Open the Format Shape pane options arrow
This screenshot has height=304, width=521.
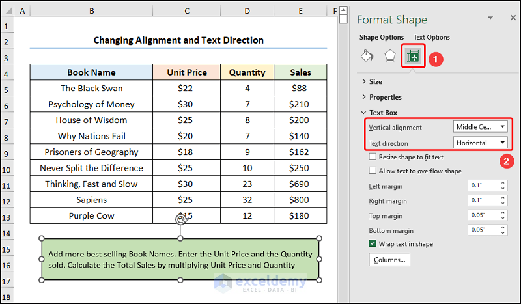tap(490, 18)
